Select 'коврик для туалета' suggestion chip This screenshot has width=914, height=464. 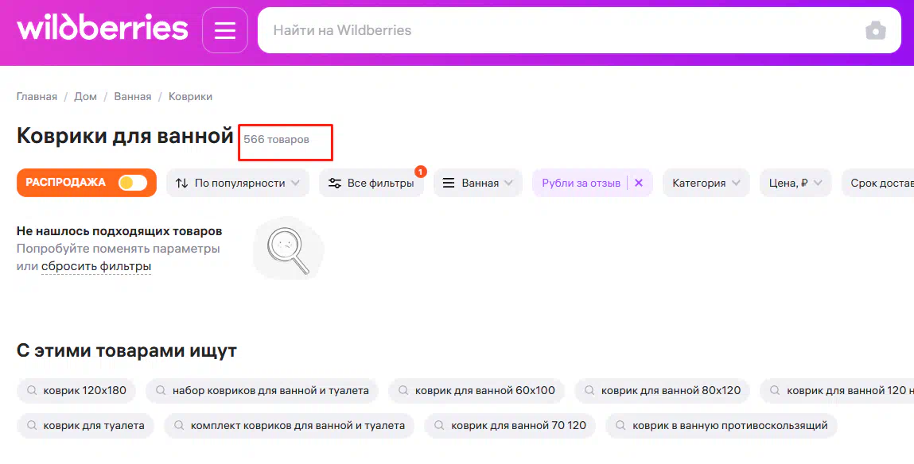85,426
